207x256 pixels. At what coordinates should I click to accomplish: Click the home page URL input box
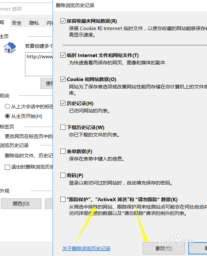39,64
